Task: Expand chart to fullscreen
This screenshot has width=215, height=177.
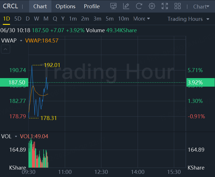Action: pos(165,6)
